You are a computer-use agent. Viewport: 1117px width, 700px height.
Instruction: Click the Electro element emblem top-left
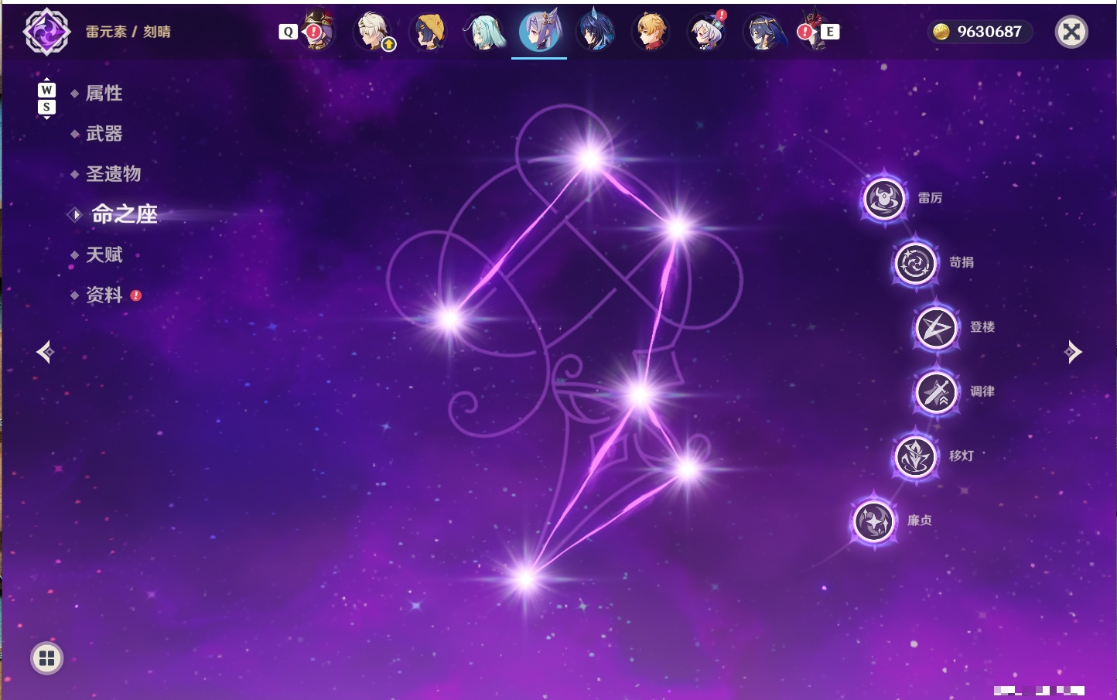tap(46, 32)
